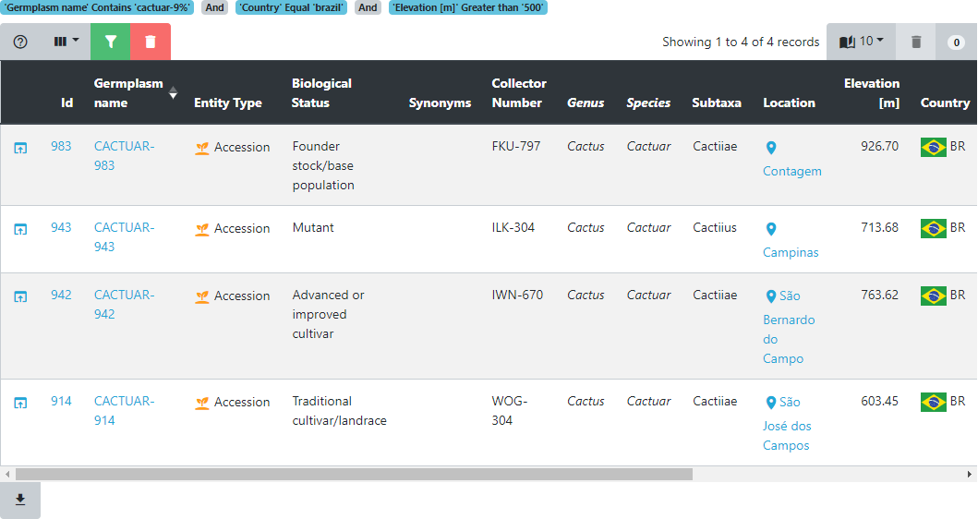Click the Biological Status column header
The width and height of the screenshot is (978, 519).
click(x=321, y=92)
